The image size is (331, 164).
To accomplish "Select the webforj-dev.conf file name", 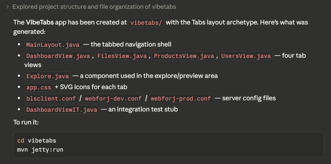I will [x=113, y=98].
